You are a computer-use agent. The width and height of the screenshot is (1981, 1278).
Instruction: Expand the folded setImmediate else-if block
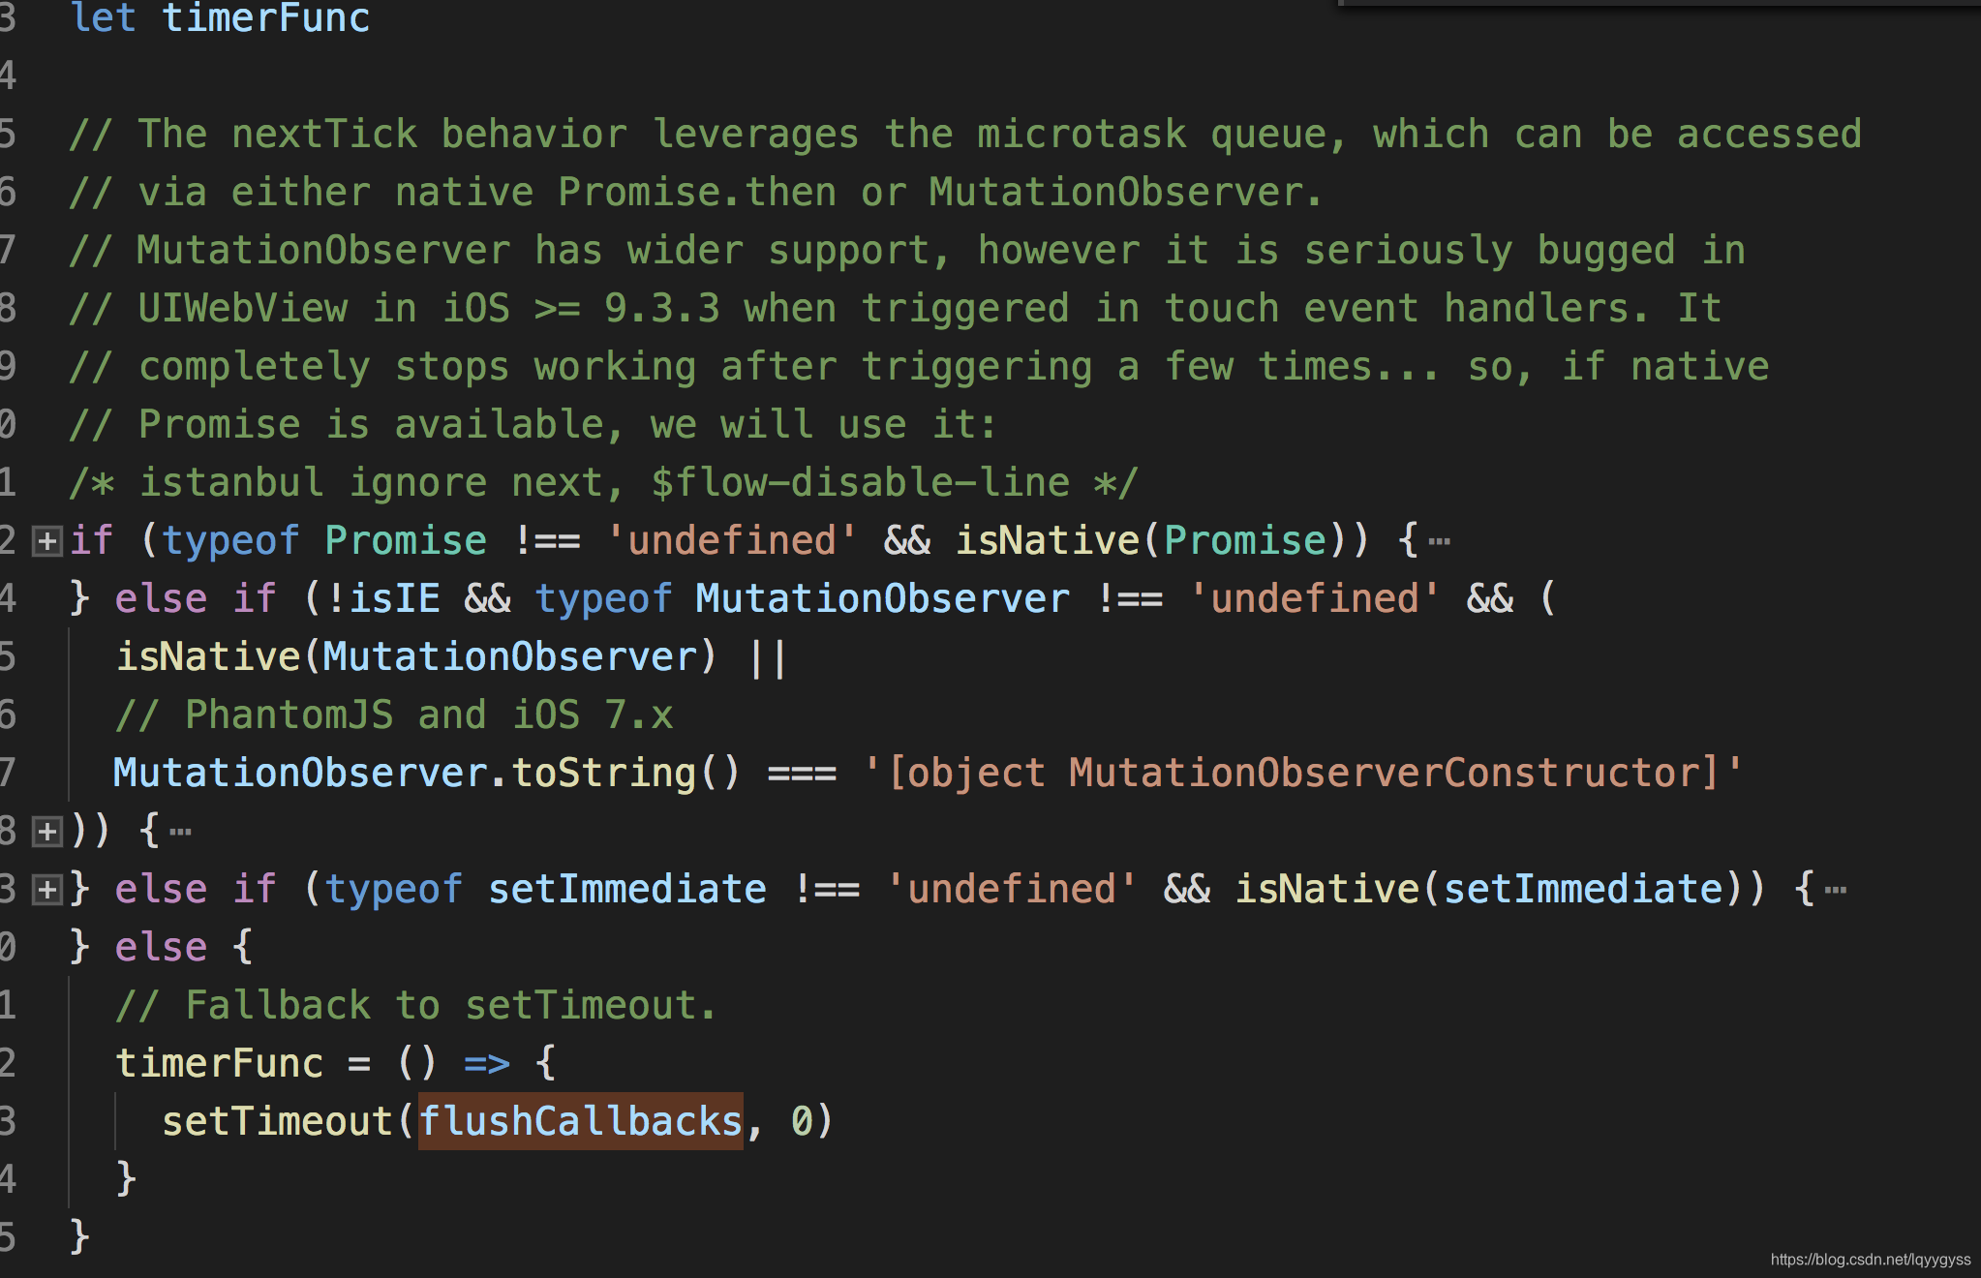[46, 890]
